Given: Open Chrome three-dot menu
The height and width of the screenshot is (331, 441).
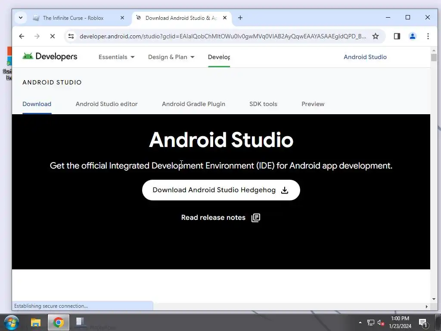Looking at the screenshot, I should pyautogui.click(x=428, y=36).
